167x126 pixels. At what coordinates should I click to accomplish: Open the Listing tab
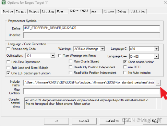pyautogui.click(x=48, y=11)
